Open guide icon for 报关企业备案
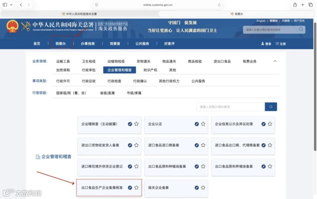The height and width of the screenshot is (199, 317). pos(197,188)
